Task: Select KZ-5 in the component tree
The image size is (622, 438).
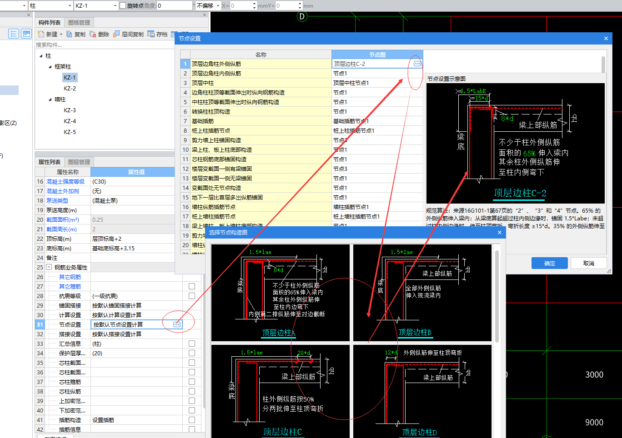Action: coord(70,132)
